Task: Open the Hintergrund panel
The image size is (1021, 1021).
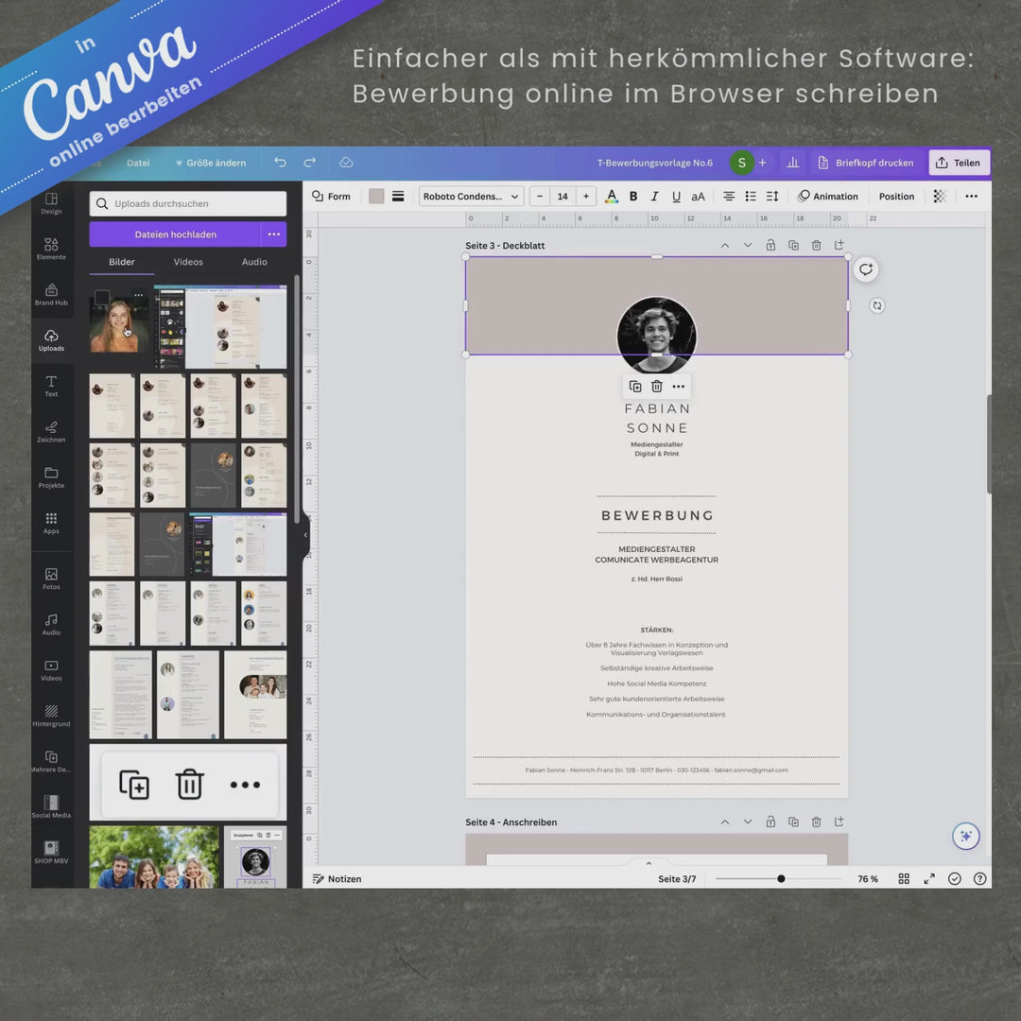Action: 51,715
